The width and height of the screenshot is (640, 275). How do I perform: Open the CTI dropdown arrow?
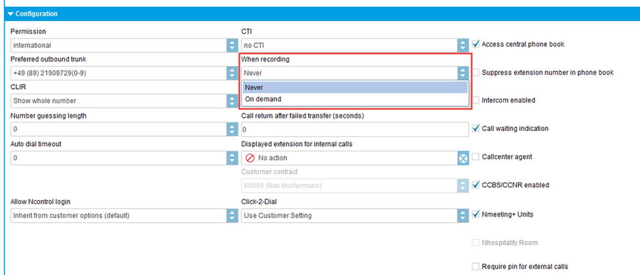click(463, 45)
